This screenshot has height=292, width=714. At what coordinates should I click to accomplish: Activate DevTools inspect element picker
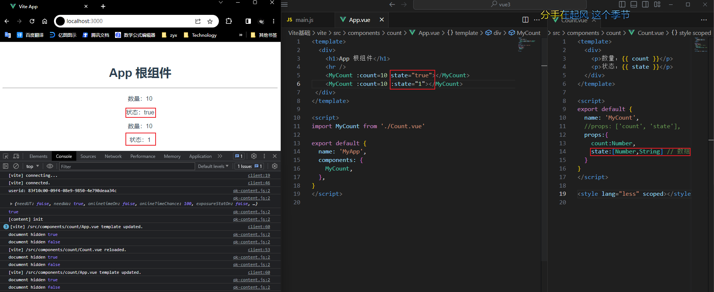(x=6, y=156)
